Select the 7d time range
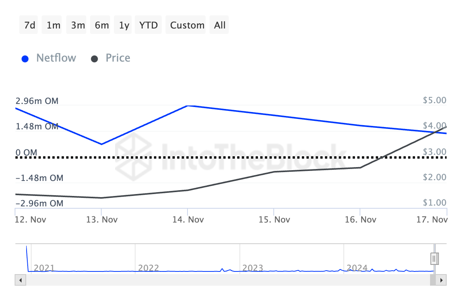The width and height of the screenshot is (462, 308). pyautogui.click(x=29, y=25)
